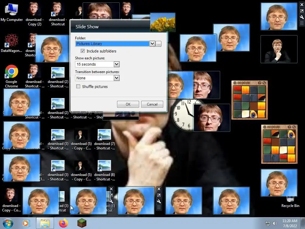
Task: Click the blue eye tile in left puzzle
Action: (253, 114)
